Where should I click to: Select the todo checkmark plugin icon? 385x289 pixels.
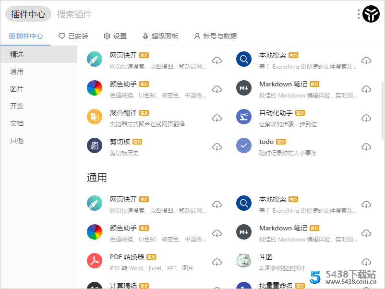pos(244,146)
